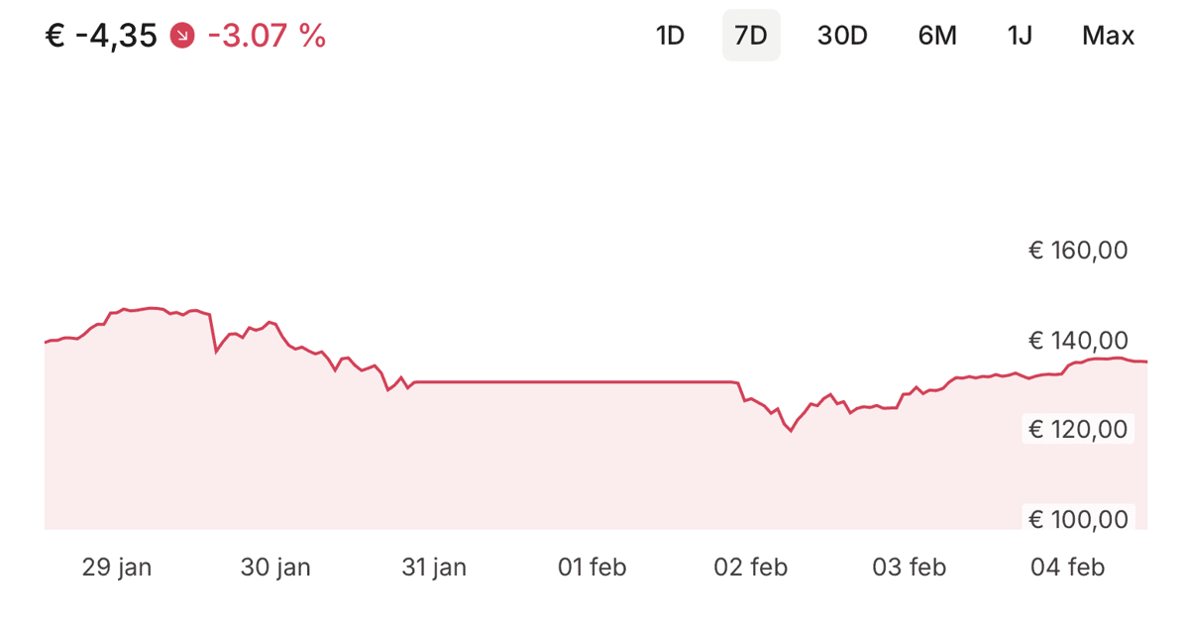
Task: Click the € 100,00 axis label
Action: pyautogui.click(x=1078, y=519)
